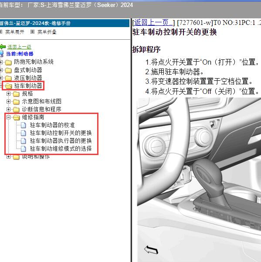Click the 说明和操作 folder icon
This screenshot has height=262, width=261.
coord(16,157)
